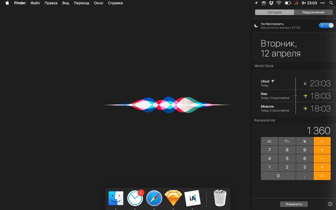Launch iA Writer from the Dock
The height and width of the screenshot is (210, 336).
click(192, 198)
